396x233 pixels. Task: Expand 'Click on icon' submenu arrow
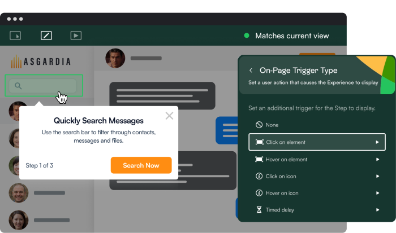(377, 177)
